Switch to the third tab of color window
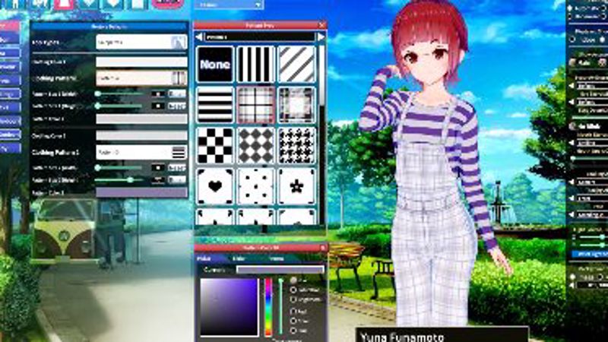The width and height of the screenshot is (608, 342). click(277, 258)
